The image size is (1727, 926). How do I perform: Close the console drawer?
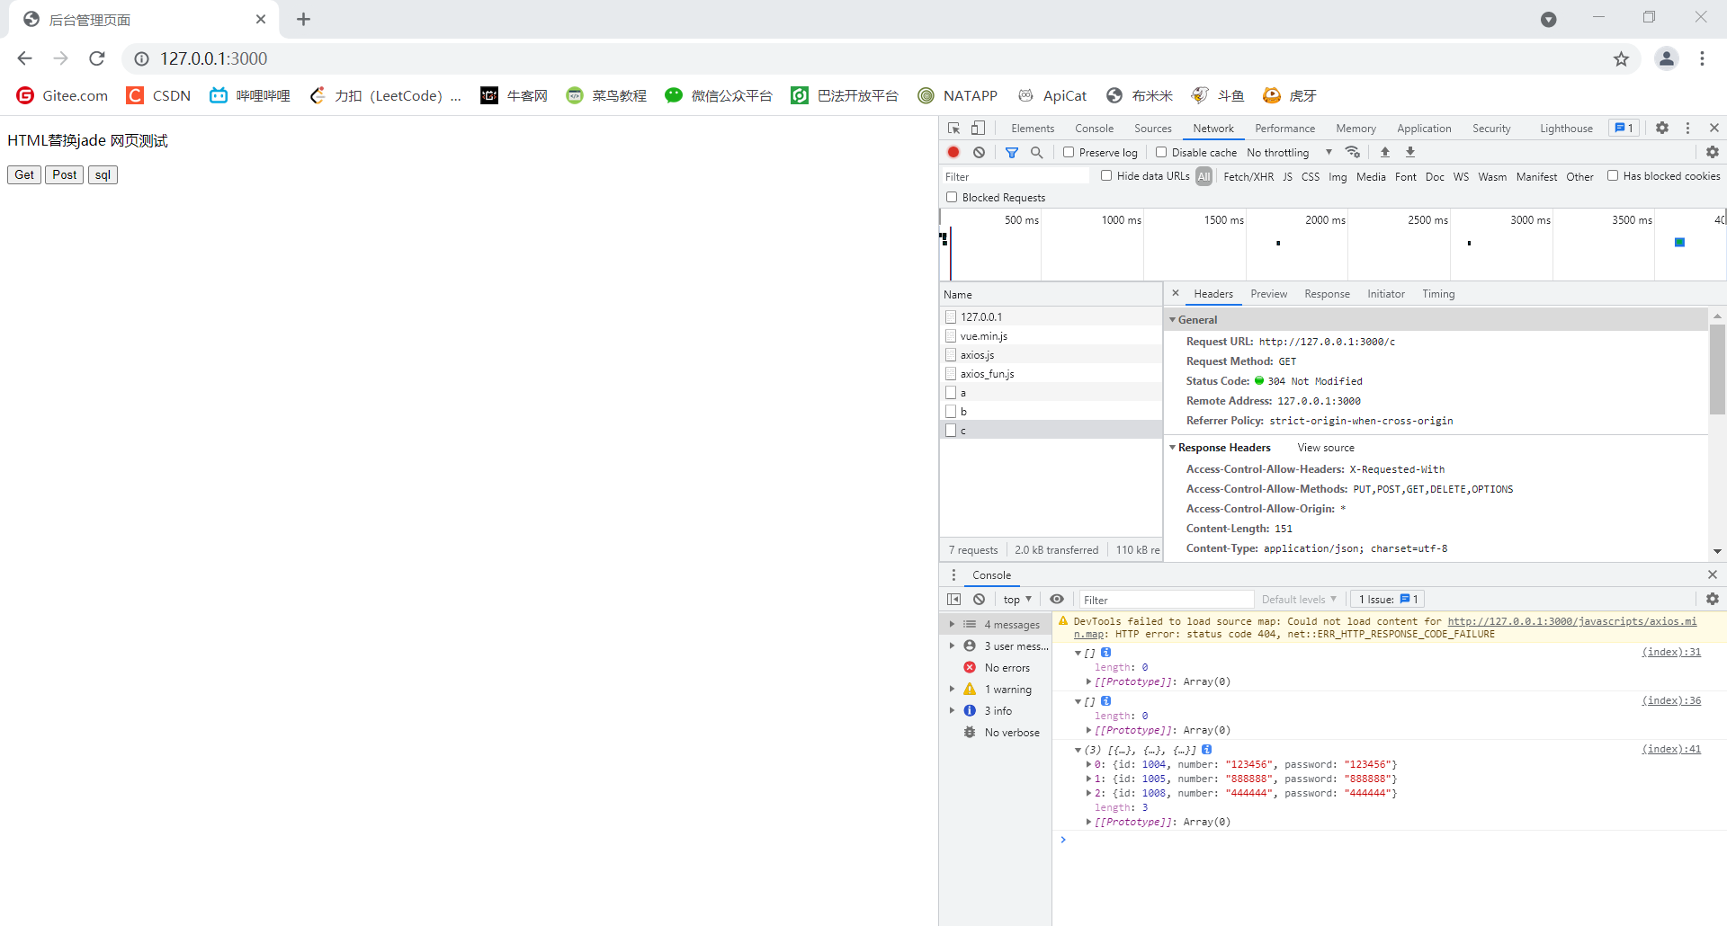(x=1713, y=575)
